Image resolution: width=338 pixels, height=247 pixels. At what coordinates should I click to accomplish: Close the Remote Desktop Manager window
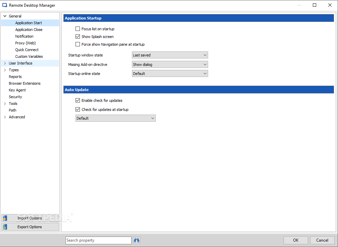(330, 5)
